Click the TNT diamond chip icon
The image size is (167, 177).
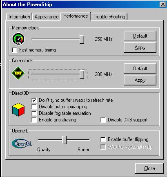click(18, 73)
